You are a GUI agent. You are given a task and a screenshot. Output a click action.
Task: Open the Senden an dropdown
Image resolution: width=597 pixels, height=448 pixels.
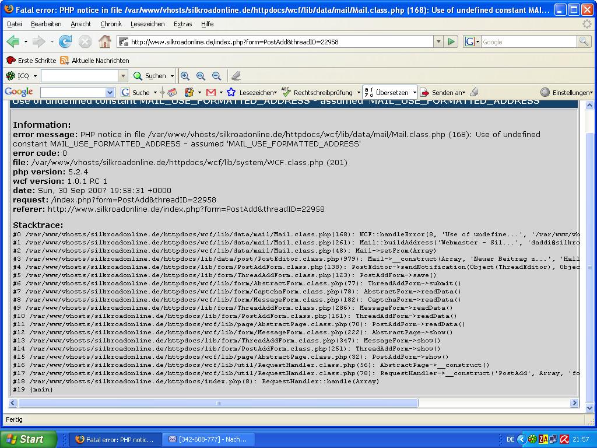pyautogui.click(x=444, y=92)
